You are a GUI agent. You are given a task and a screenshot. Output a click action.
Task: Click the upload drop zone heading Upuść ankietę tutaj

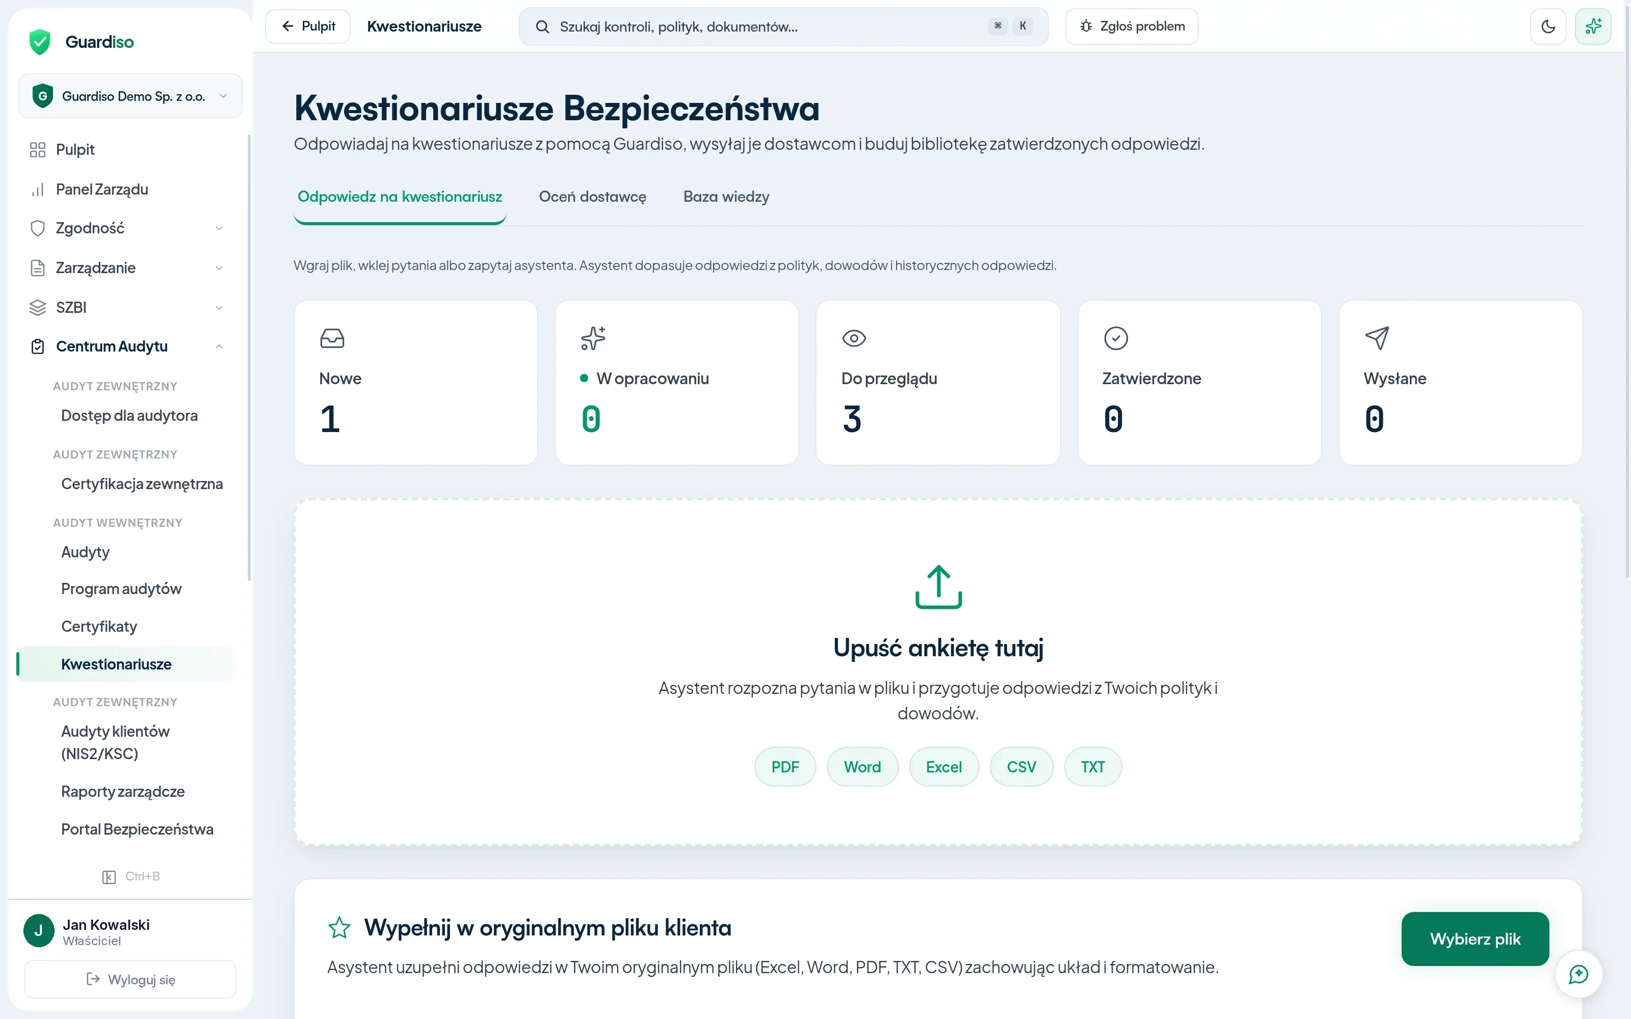[x=938, y=648]
